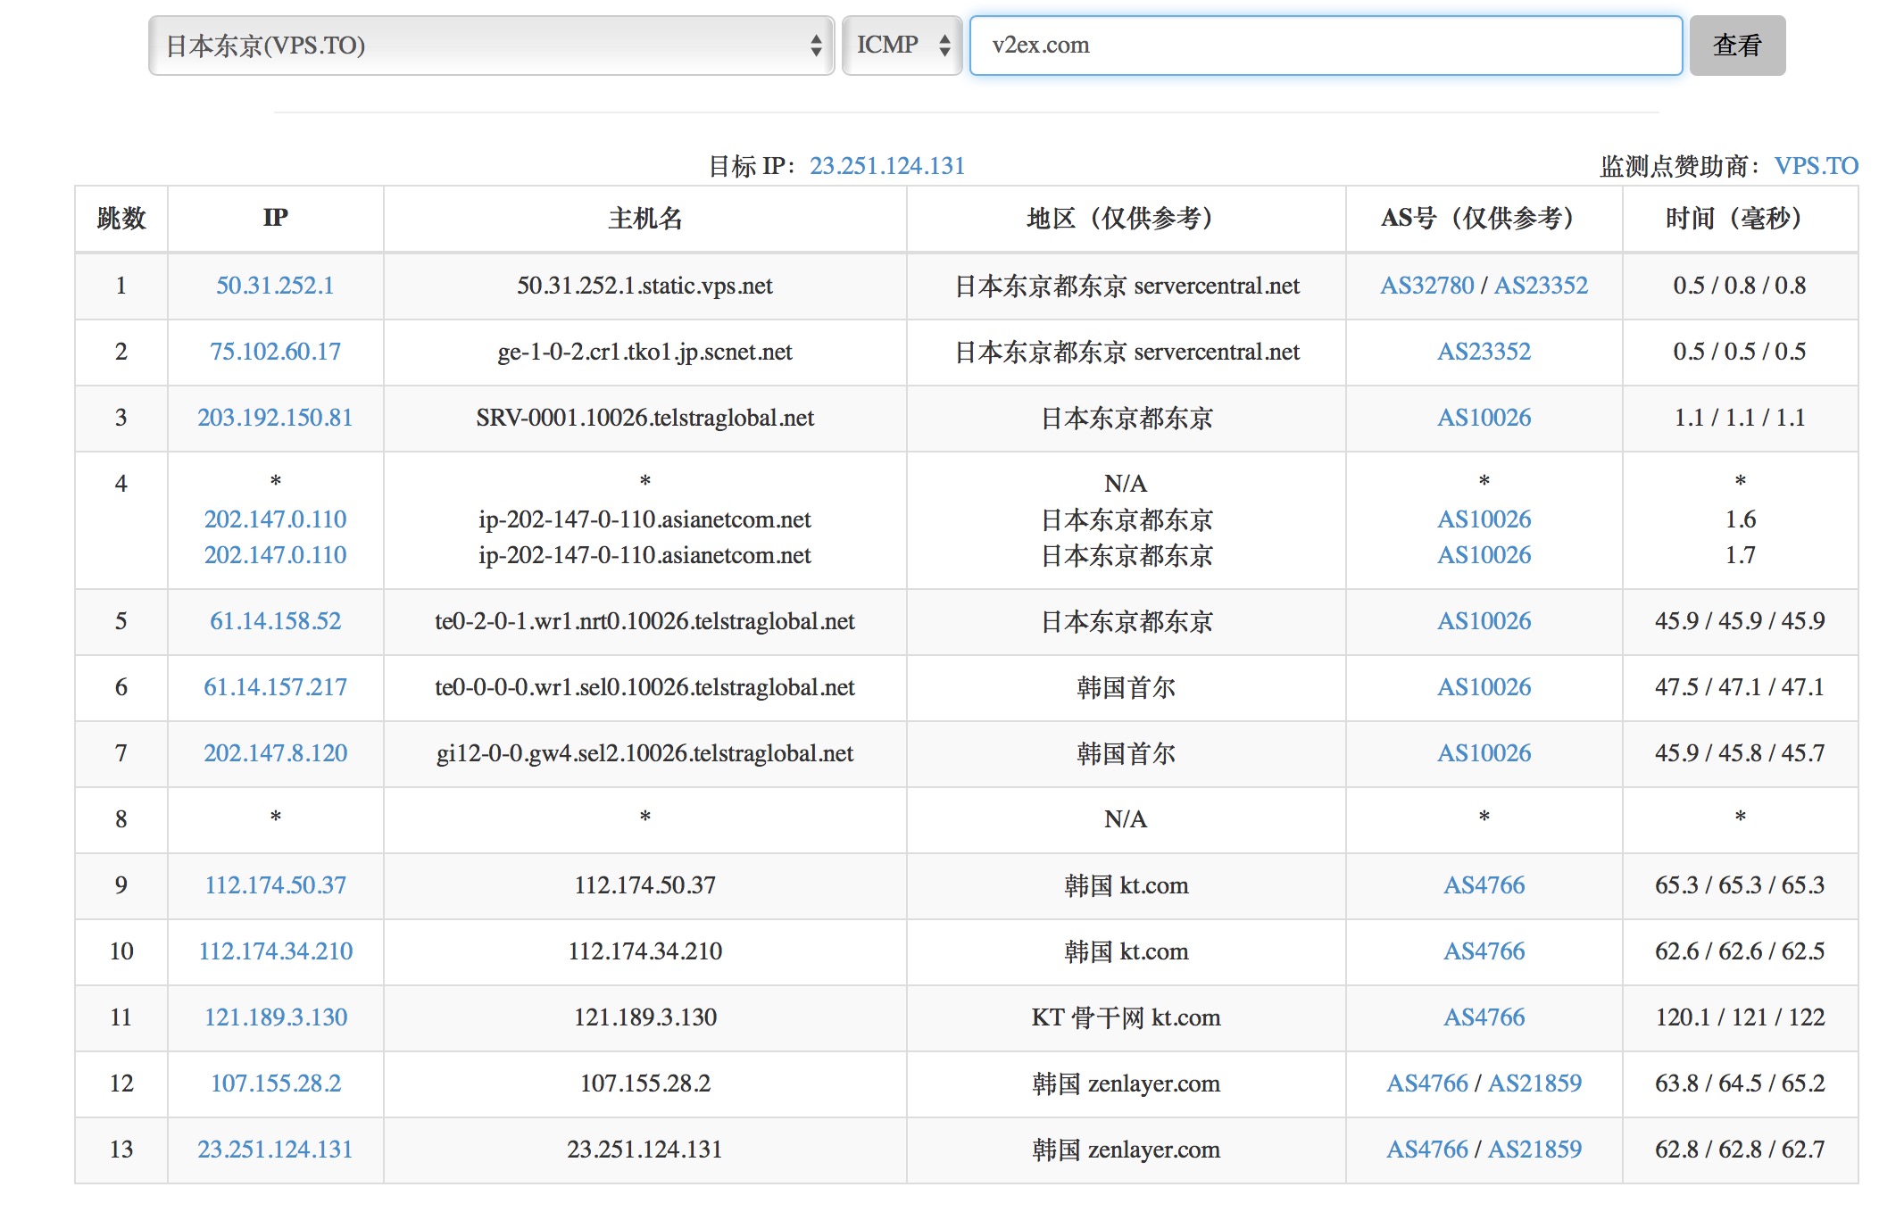The image size is (1904, 1212).
Task: Open the 日本东京(VPS.TO) location dropdown
Action: pyautogui.click(x=491, y=45)
